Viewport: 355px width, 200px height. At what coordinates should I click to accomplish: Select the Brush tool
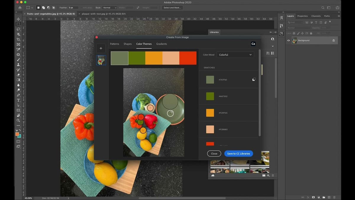coord(18,59)
